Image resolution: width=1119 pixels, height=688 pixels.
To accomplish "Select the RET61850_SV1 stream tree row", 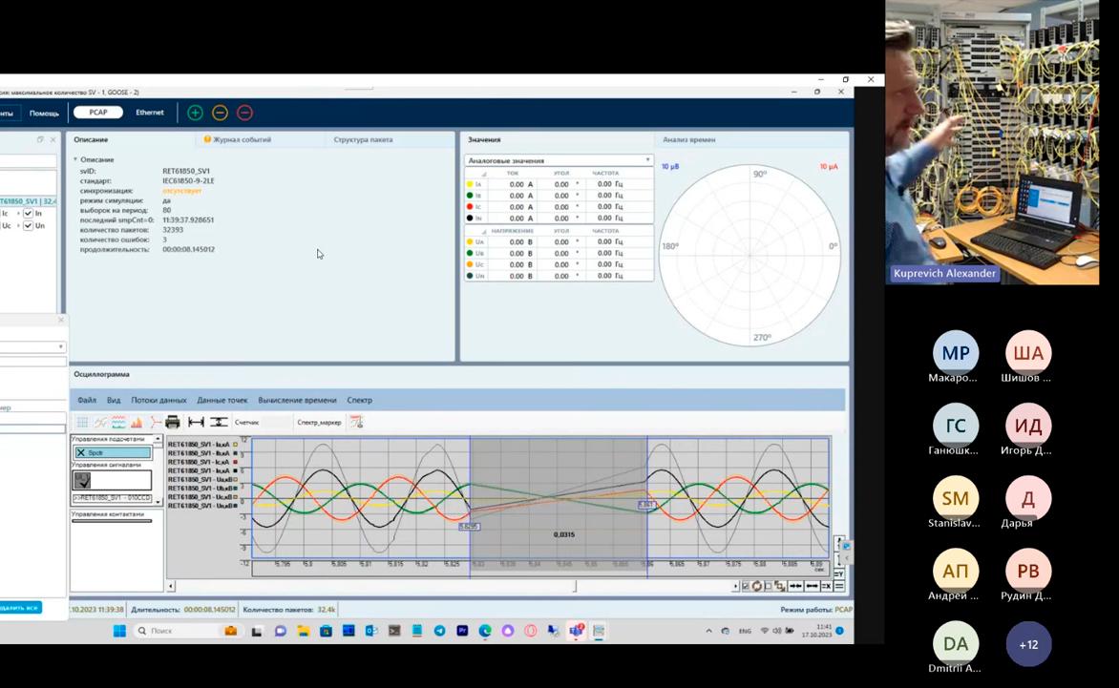I will pyautogui.click(x=29, y=201).
